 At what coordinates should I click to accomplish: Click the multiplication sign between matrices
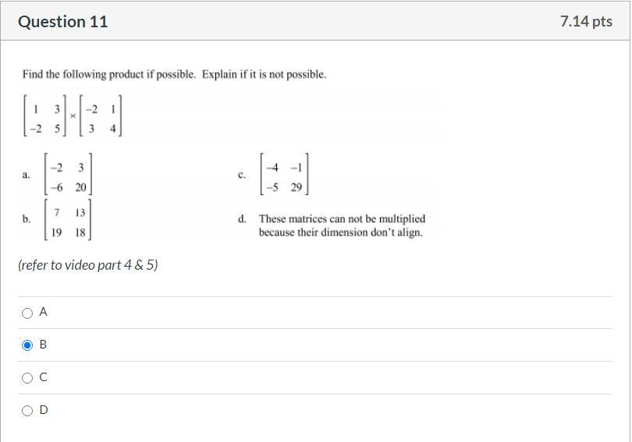coord(73,115)
